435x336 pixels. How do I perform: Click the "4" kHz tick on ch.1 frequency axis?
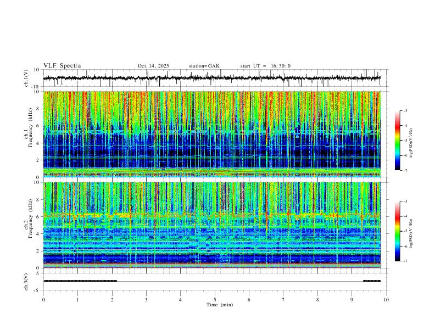[x=38, y=143]
